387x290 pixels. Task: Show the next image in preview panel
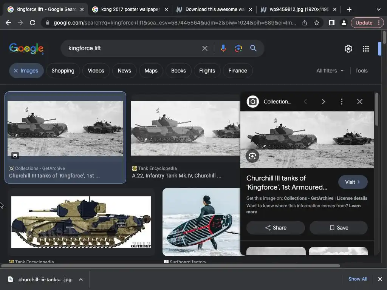[324, 102]
